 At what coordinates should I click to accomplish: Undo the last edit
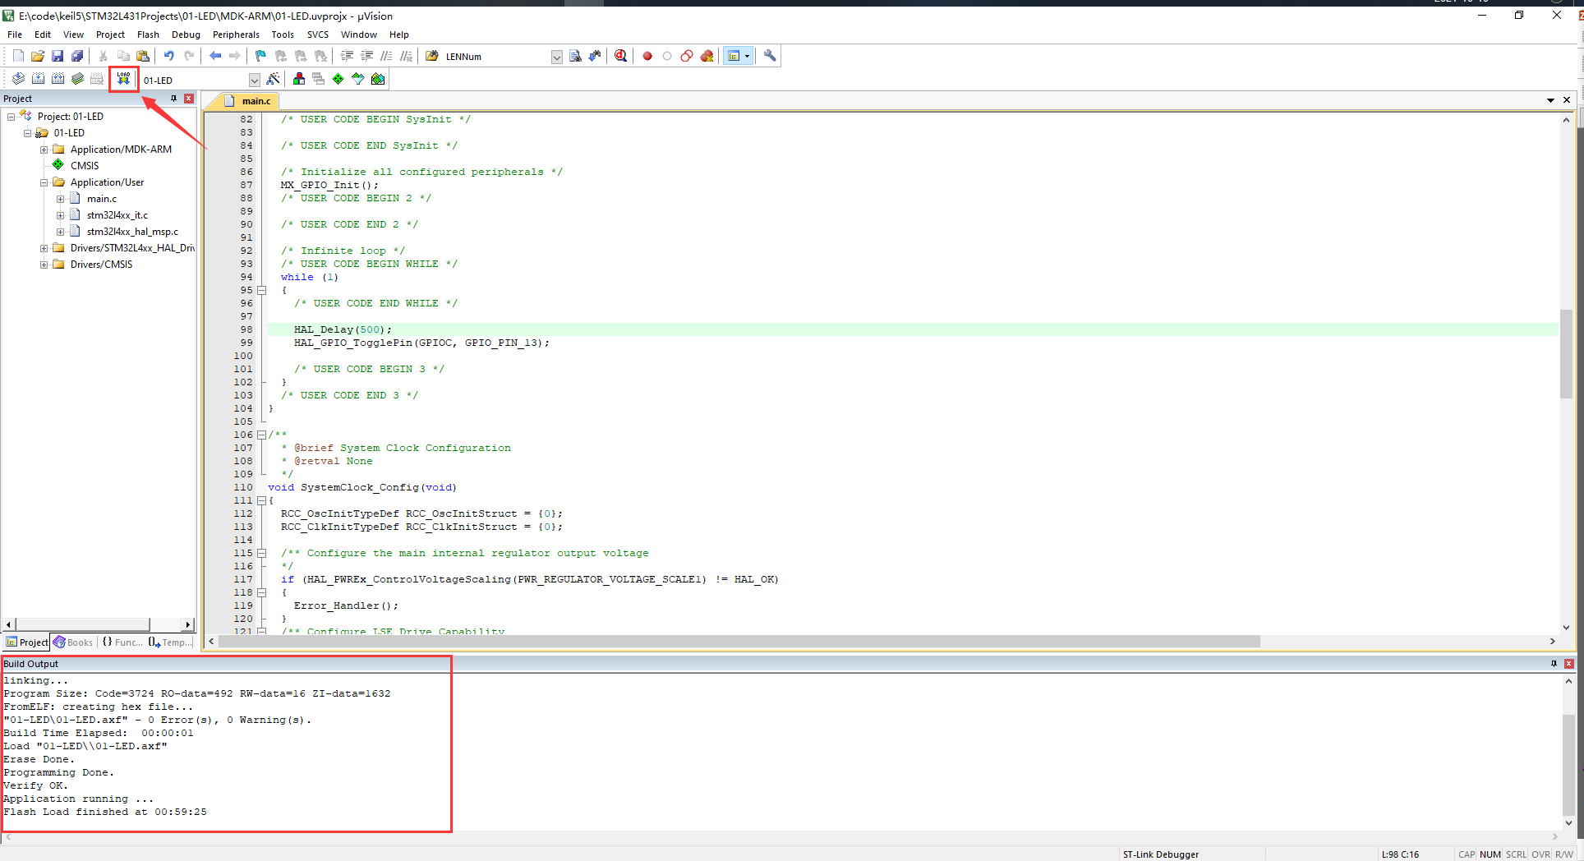click(168, 56)
